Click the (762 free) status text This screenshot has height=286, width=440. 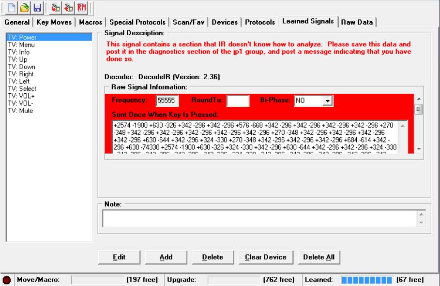point(279,280)
